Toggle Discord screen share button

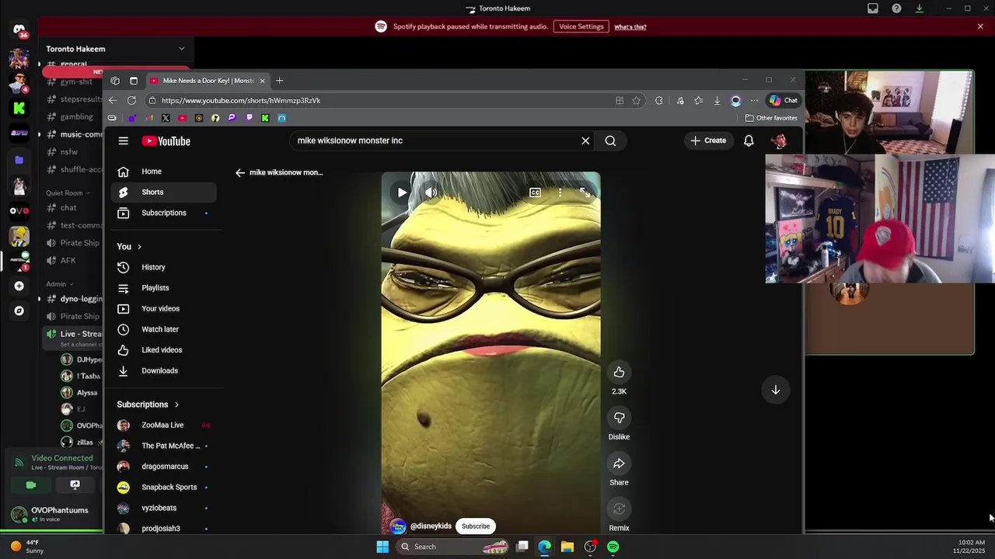pos(75,485)
